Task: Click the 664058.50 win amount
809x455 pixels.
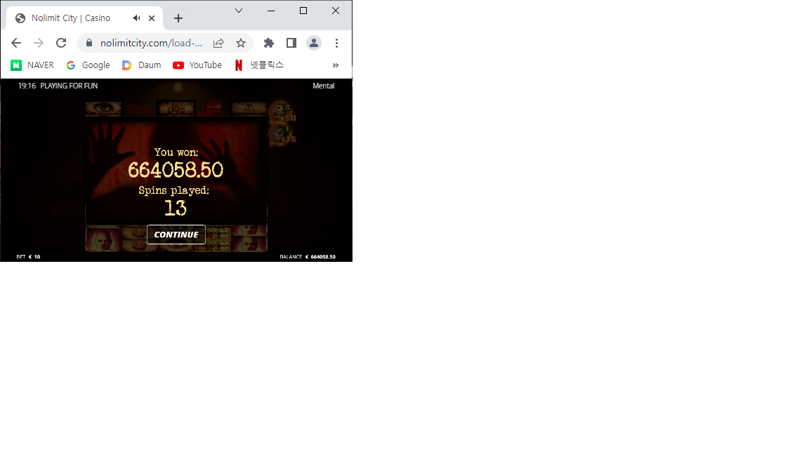Action: point(176,170)
